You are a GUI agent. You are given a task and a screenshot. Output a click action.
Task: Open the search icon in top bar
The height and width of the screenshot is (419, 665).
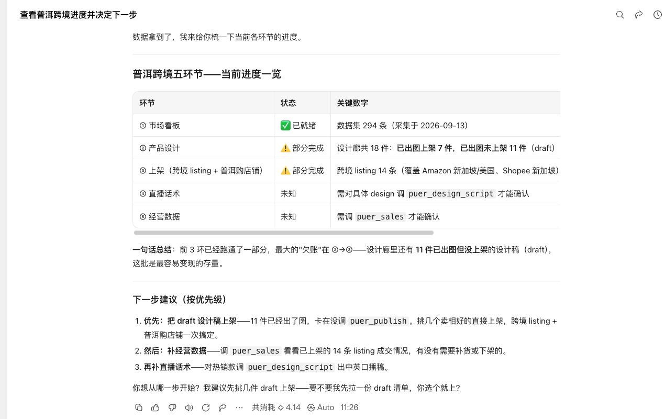pyautogui.click(x=620, y=15)
